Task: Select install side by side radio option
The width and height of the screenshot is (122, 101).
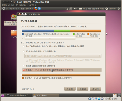Action: click(x=24, y=46)
